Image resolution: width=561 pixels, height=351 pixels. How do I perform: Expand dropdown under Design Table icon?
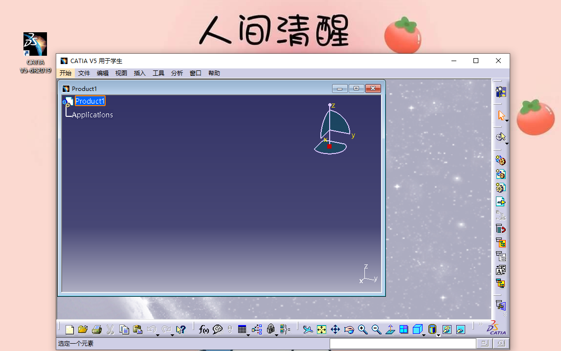[248, 335]
